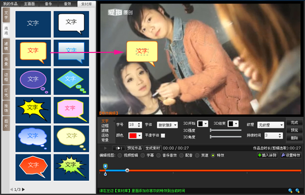Click 插入涂鸦 button
Viewport: 305px width, 195px height.
pyautogui.click(x=267, y=155)
